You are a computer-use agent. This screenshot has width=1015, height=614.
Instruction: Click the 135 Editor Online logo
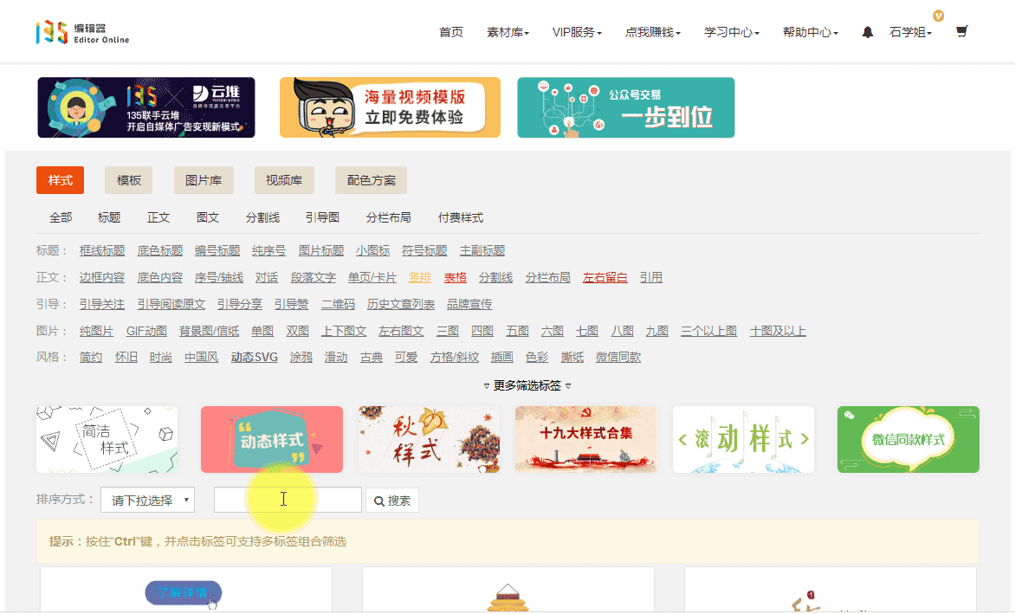click(83, 32)
